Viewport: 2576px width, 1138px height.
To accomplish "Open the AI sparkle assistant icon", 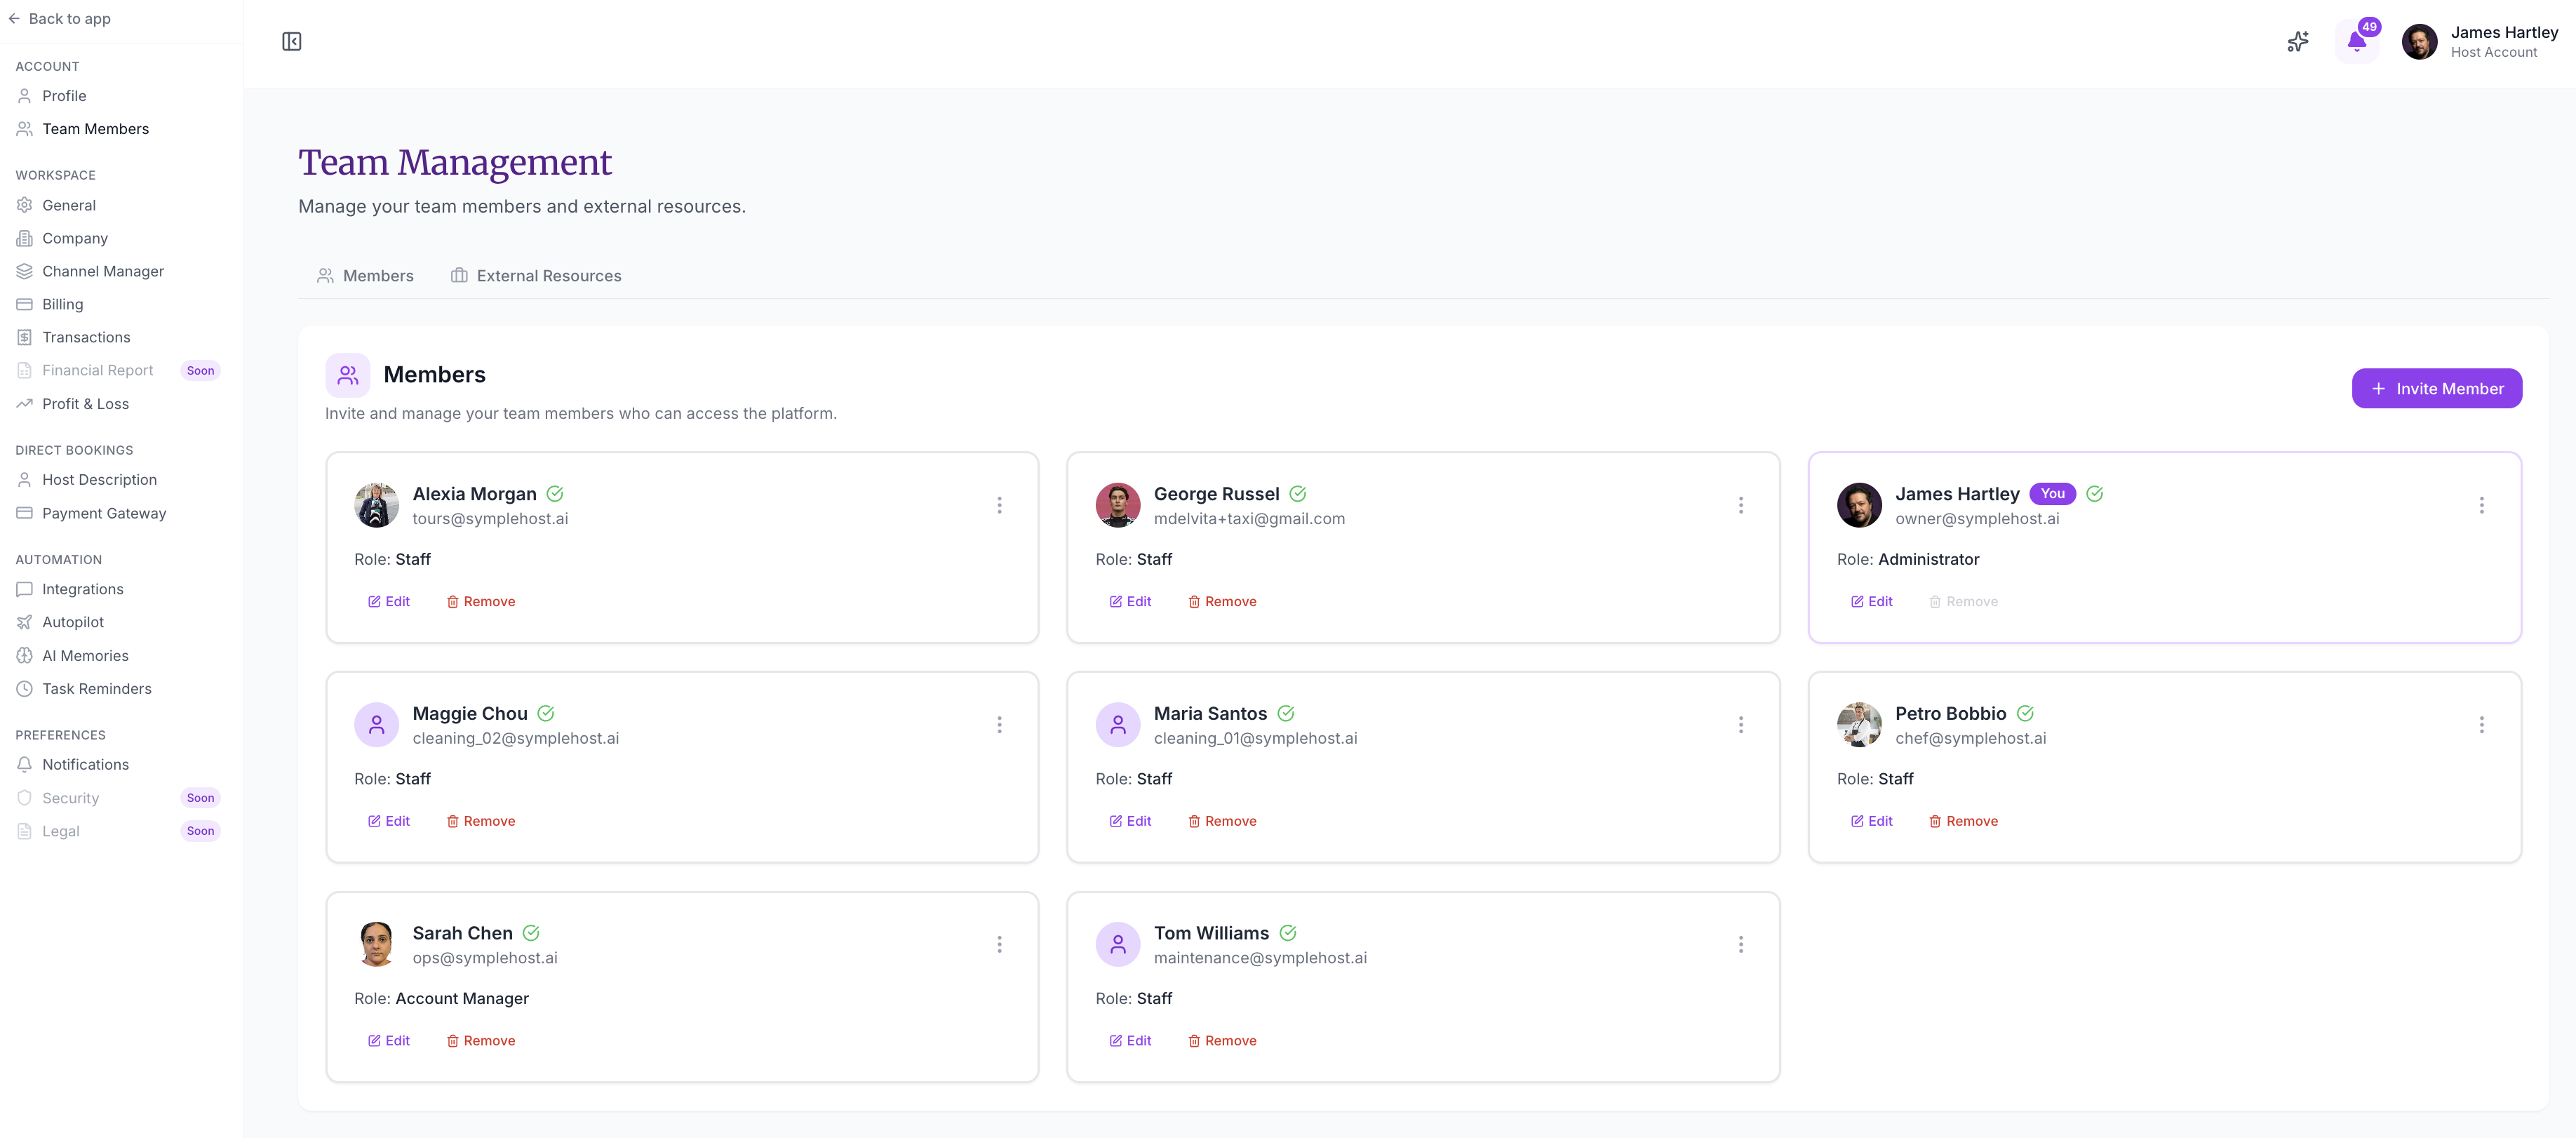I will point(2298,41).
